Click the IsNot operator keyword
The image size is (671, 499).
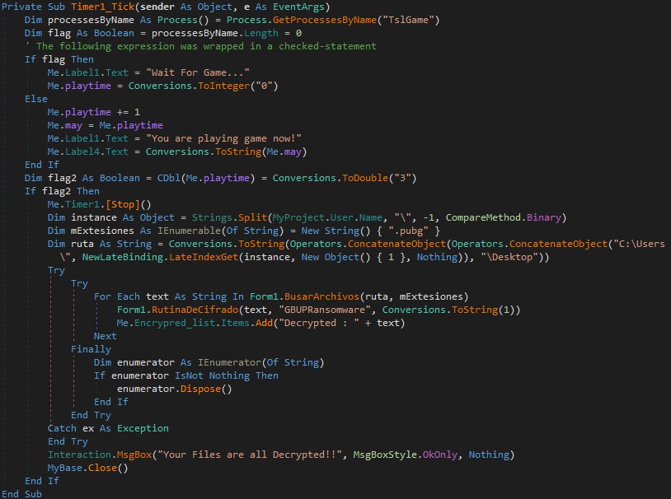coord(189,375)
